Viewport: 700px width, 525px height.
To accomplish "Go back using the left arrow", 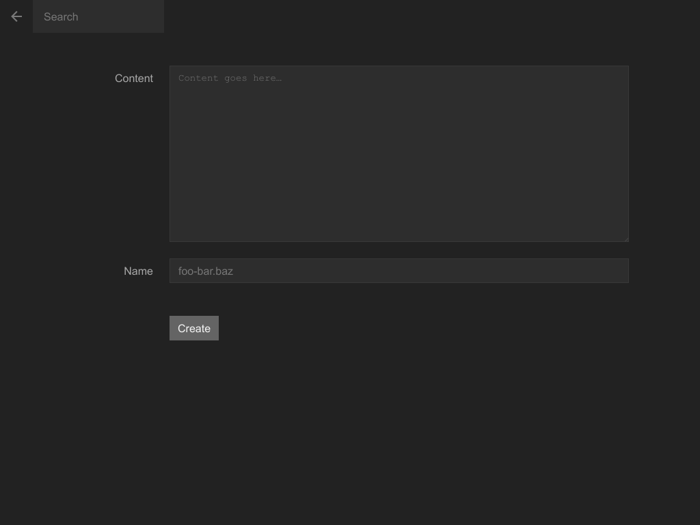I will point(16,16).
